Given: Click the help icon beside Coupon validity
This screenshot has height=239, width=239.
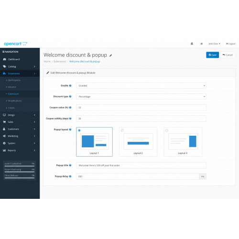Looking at the screenshot, I should click(x=70, y=119).
